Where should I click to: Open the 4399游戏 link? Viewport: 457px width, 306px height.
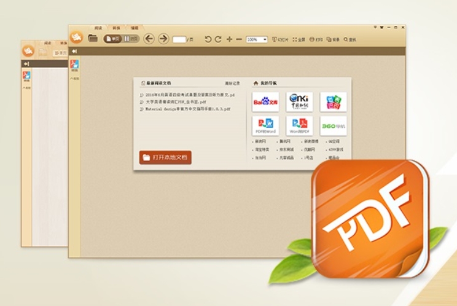[x=335, y=149]
